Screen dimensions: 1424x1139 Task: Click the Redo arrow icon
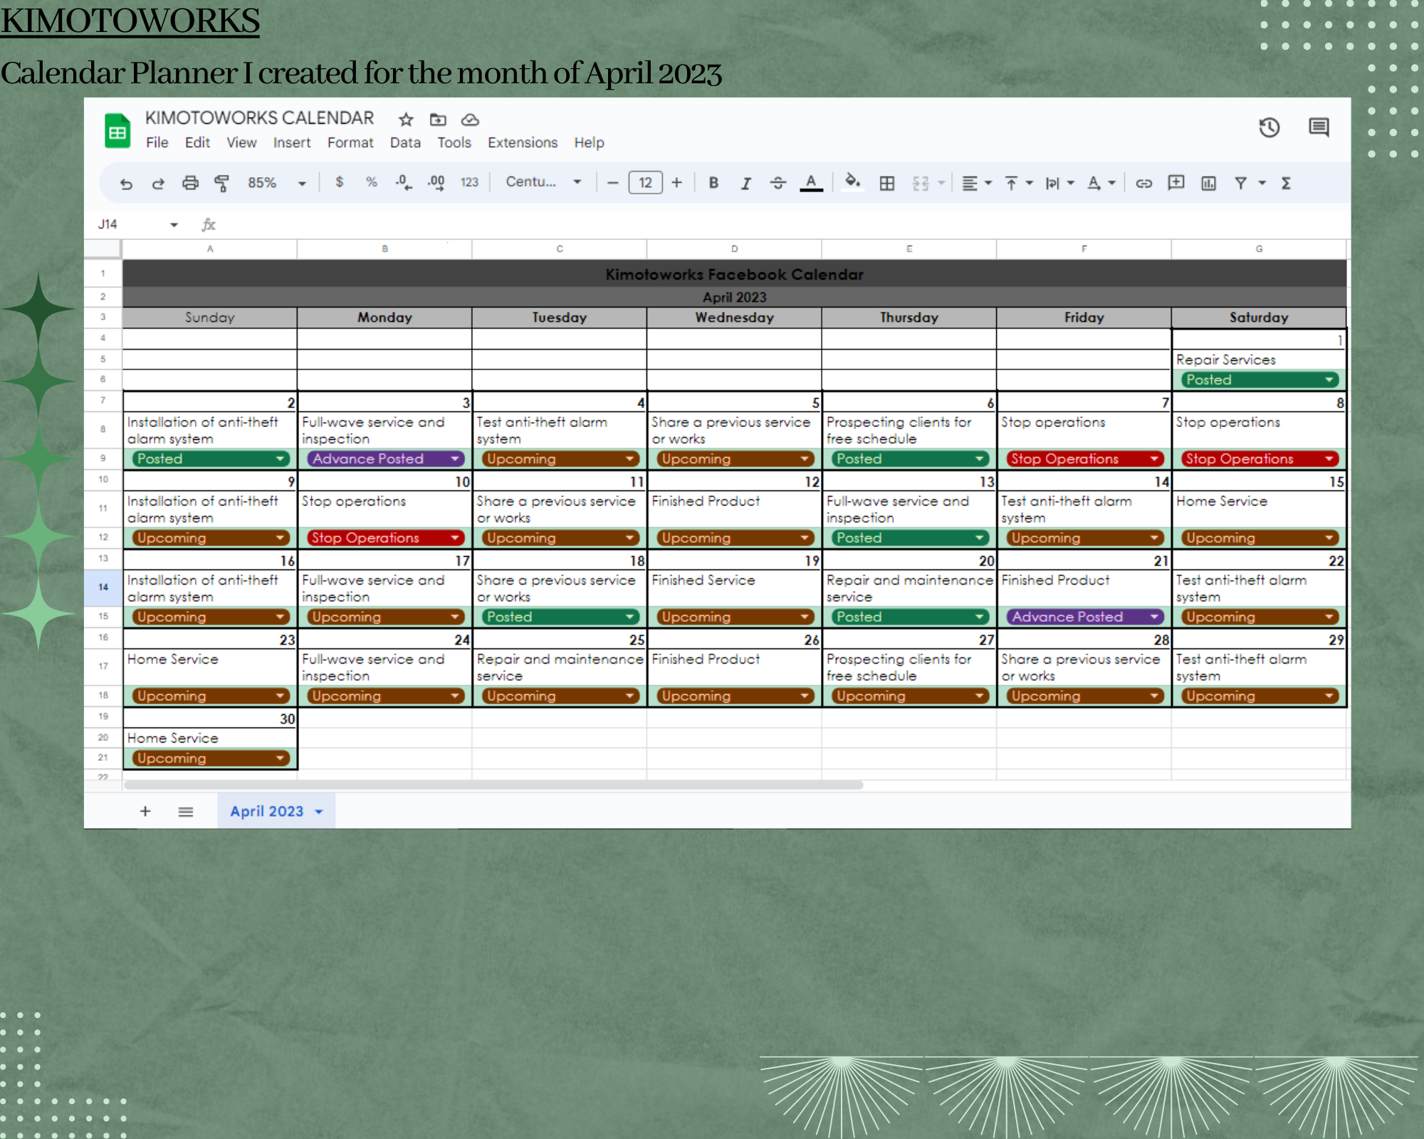(158, 184)
